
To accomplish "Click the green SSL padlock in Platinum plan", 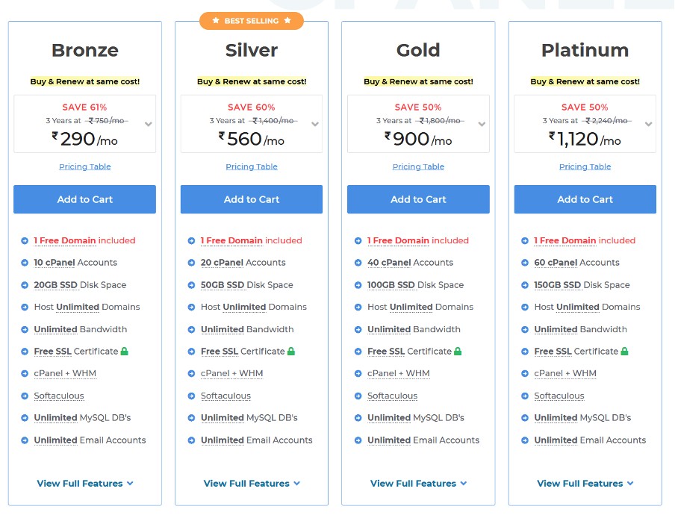I will pos(624,351).
